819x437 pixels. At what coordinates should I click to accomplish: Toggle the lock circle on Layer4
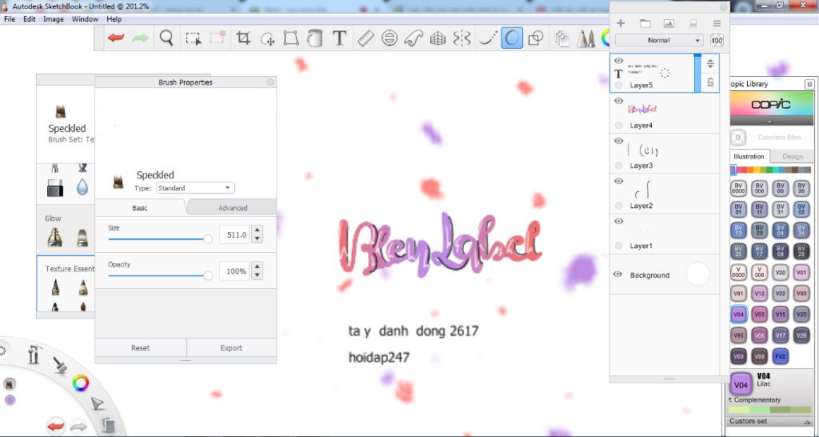click(x=618, y=126)
